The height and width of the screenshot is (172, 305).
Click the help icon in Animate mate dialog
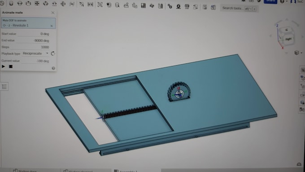[x=53, y=68]
